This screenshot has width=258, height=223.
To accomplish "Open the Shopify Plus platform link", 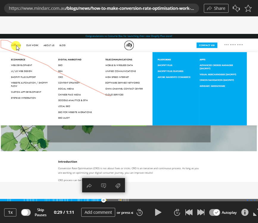I will point(165,65).
